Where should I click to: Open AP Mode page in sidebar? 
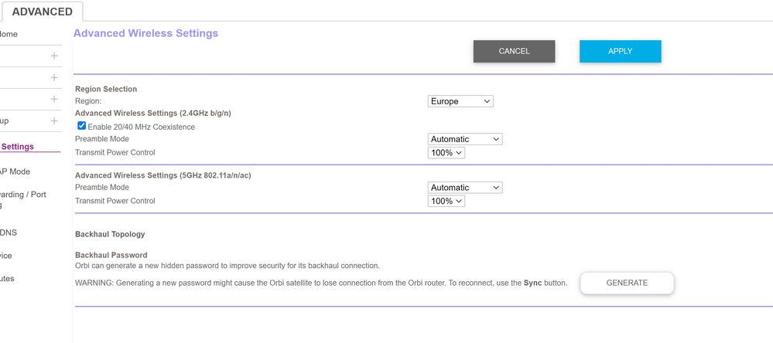pos(15,171)
